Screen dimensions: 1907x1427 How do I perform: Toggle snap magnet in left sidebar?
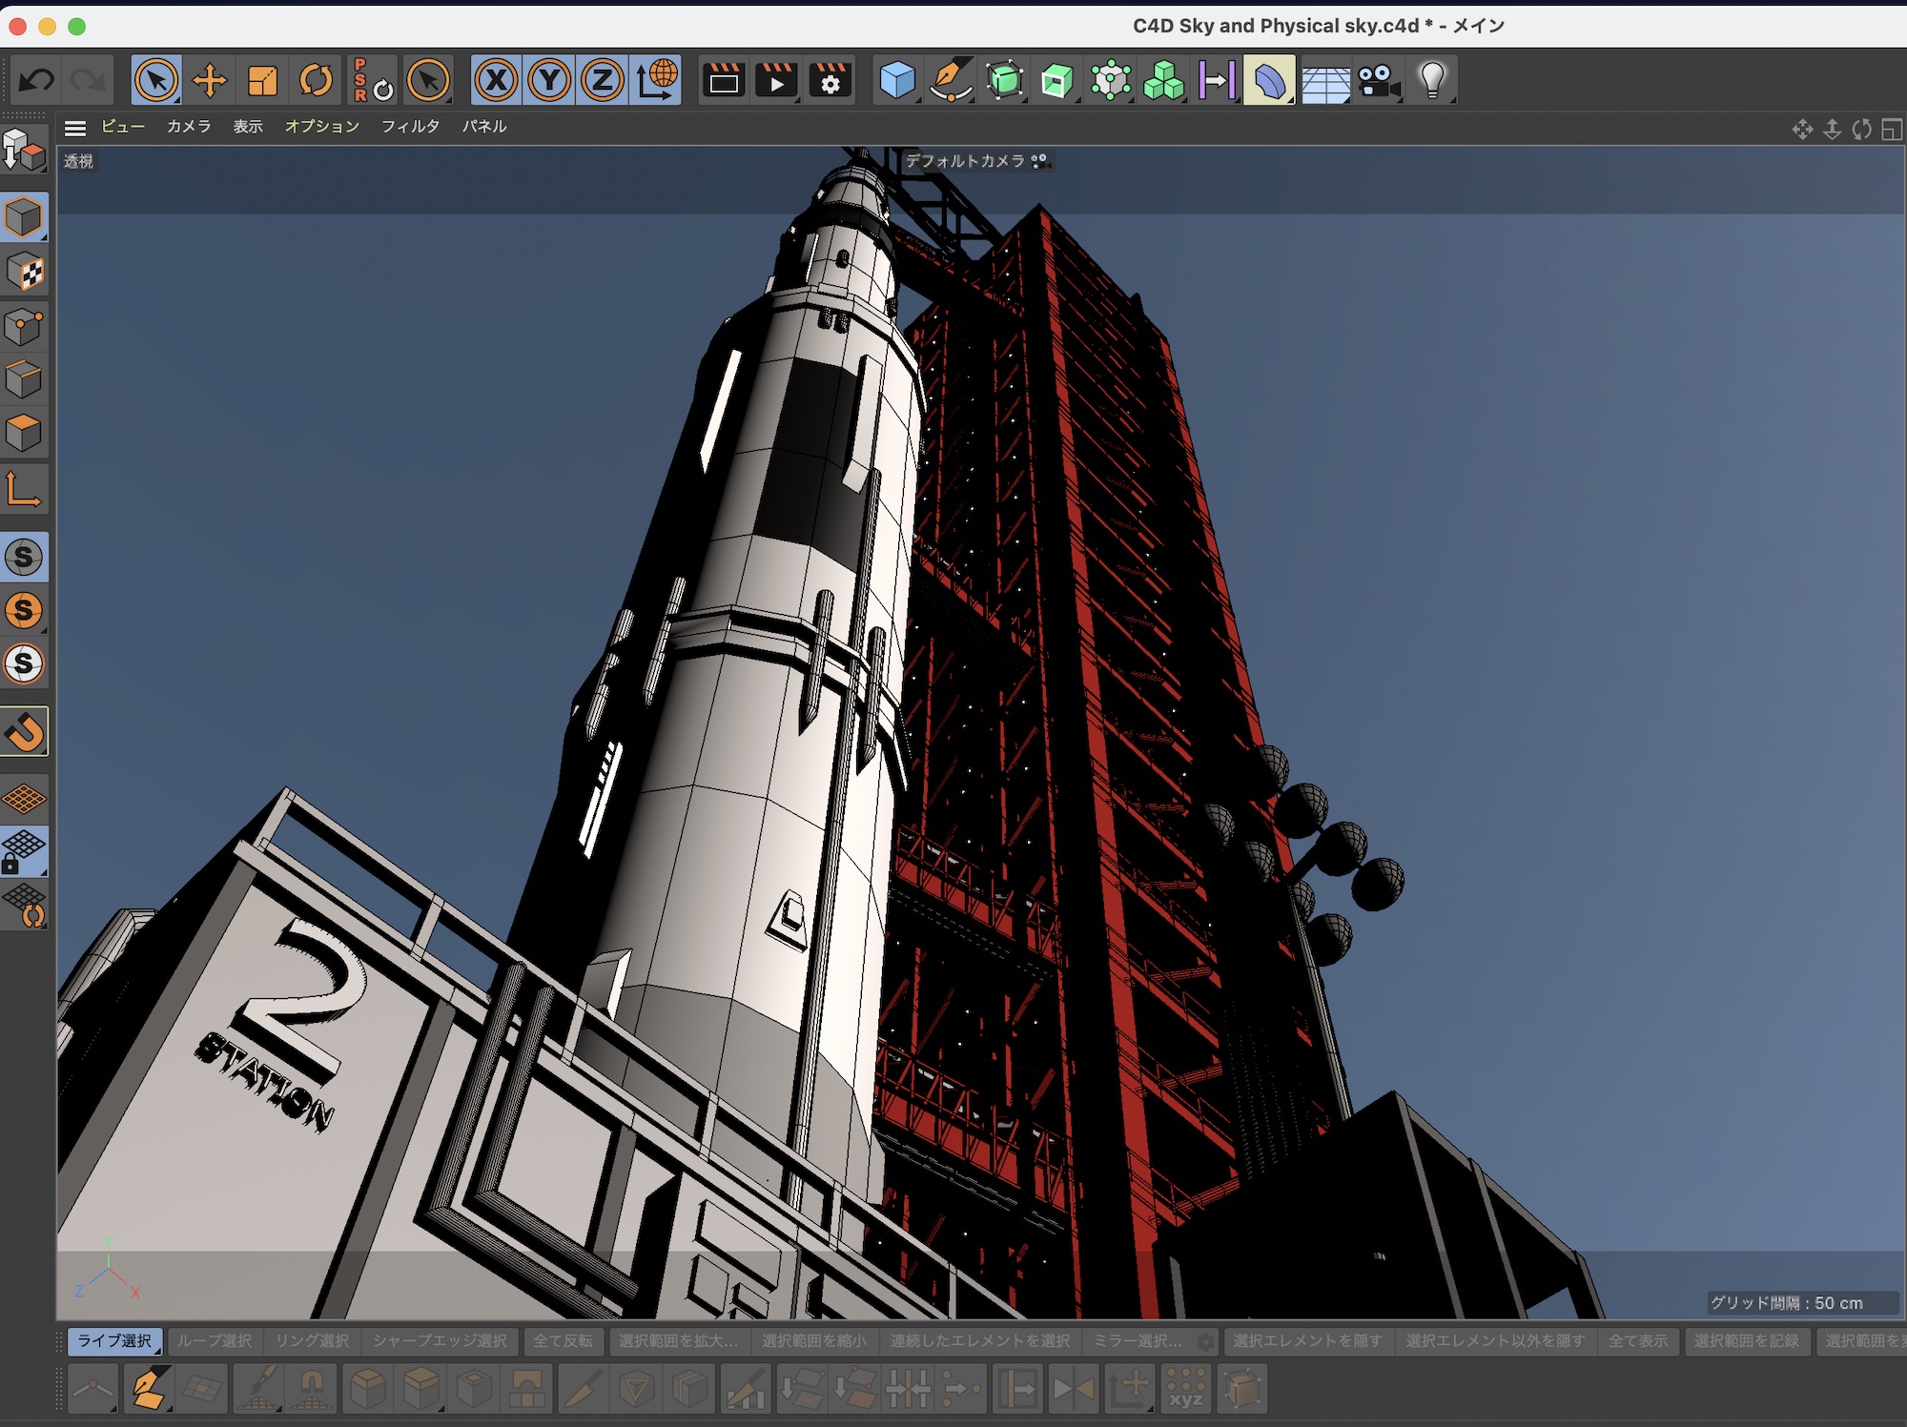[25, 731]
